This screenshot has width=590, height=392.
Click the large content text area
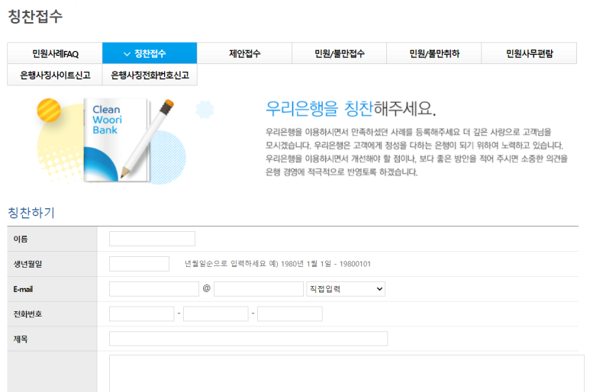347,374
